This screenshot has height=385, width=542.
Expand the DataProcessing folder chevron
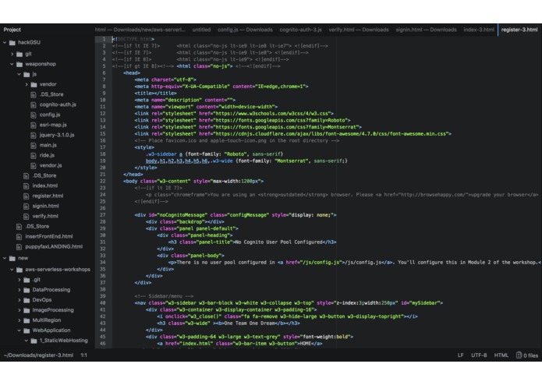click(x=19, y=290)
